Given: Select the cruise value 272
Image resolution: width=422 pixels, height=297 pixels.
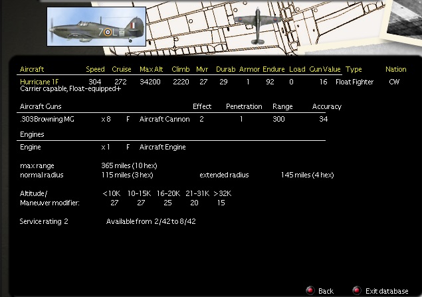Looking at the screenshot, I should coord(120,82).
